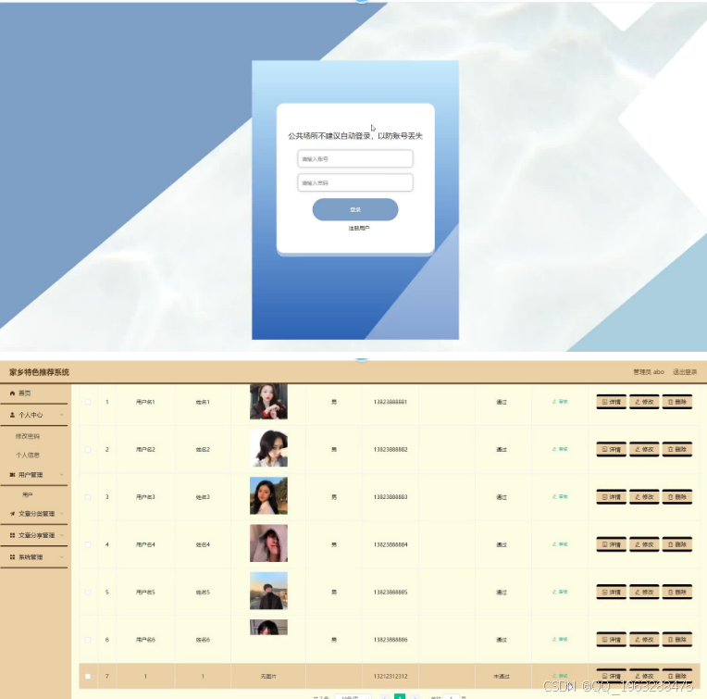This screenshot has height=699, width=707.
Task: Click 删除 for row 用户名2
Action: 677,450
